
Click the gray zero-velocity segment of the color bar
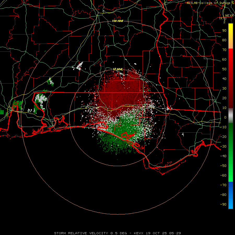tap(231, 116)
